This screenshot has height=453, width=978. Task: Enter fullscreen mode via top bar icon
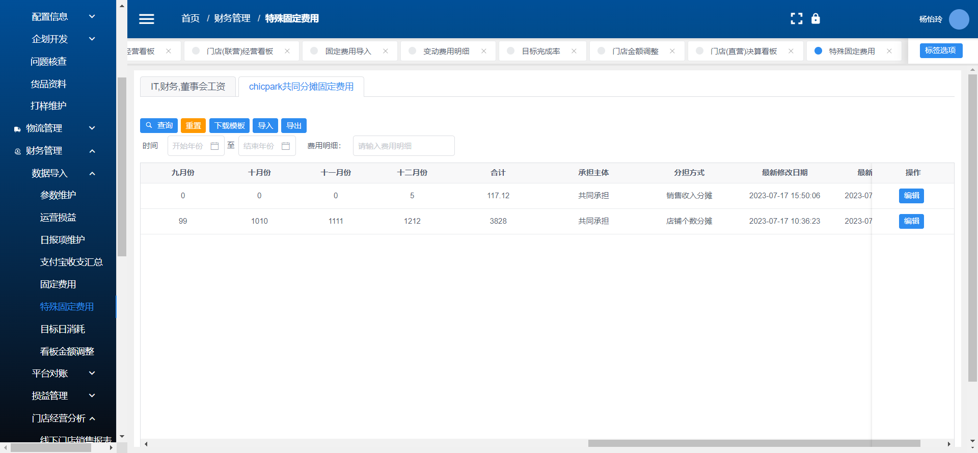point(796,19)
